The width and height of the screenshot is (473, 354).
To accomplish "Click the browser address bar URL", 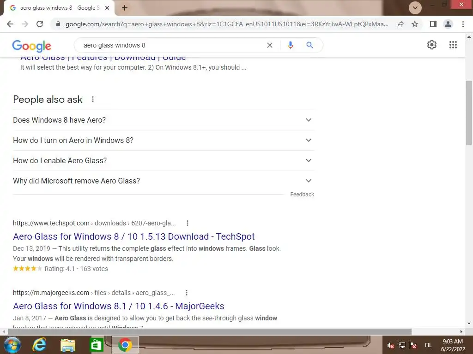I will [x=227, y=24].
